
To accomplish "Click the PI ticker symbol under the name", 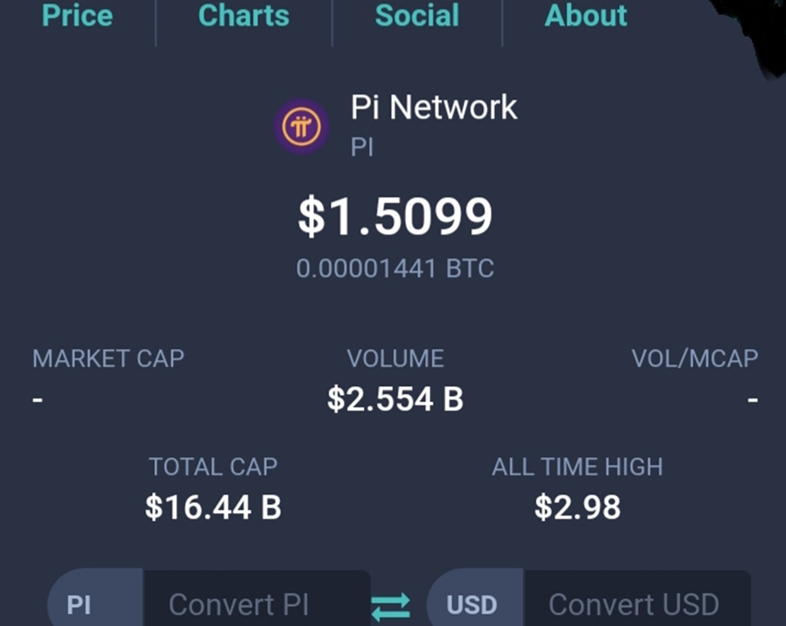I will (362, 148).
